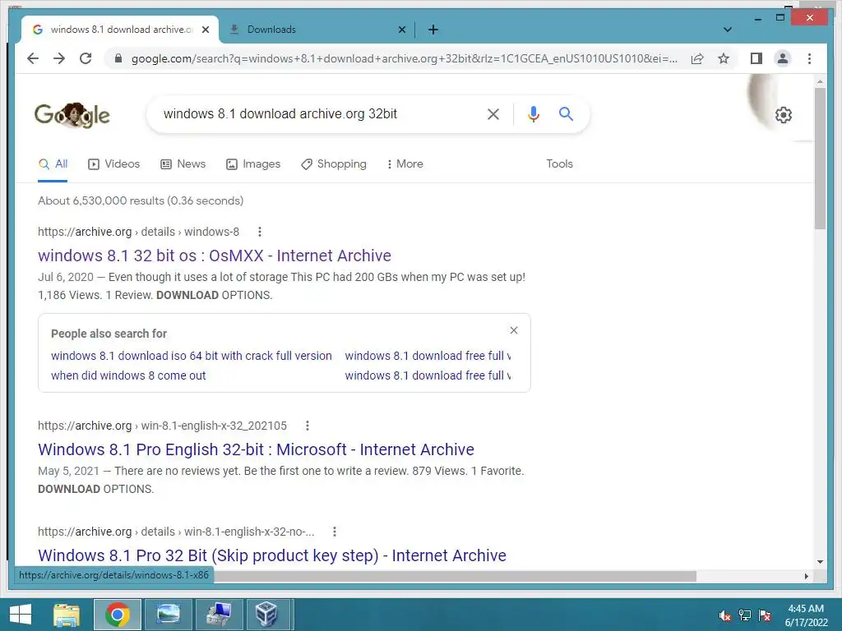Clear the Google search box text

click(x=493, y=113)
